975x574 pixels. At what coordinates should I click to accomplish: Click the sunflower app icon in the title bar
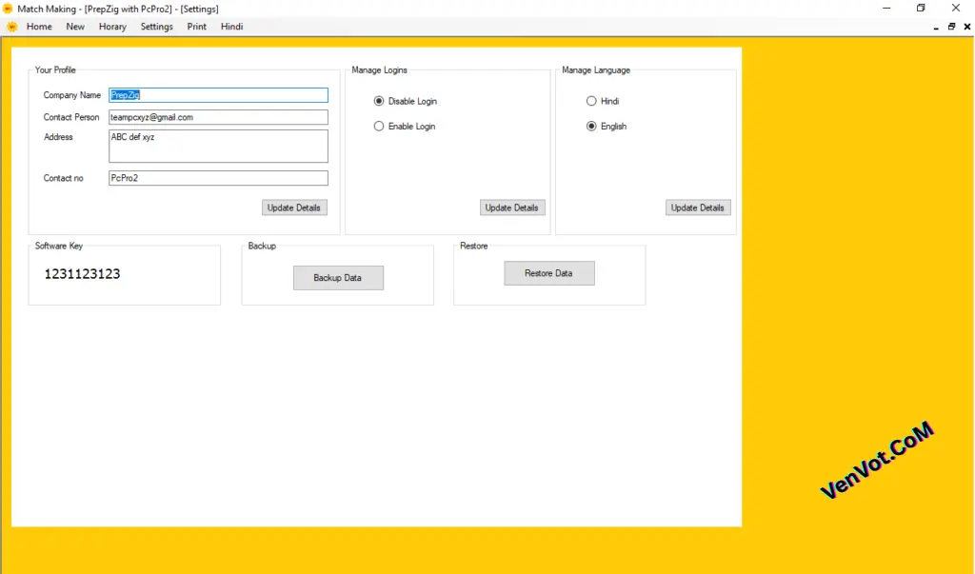click(x=8, y=9)
